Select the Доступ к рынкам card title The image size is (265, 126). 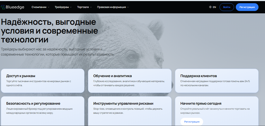[21, 76]
